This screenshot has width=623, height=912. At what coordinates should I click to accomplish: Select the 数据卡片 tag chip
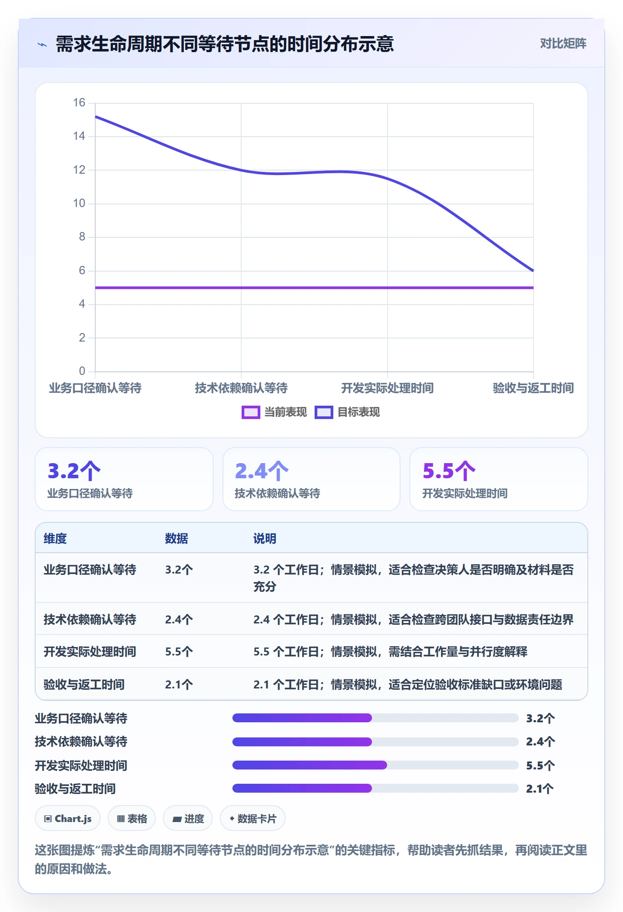click(253, 818)
